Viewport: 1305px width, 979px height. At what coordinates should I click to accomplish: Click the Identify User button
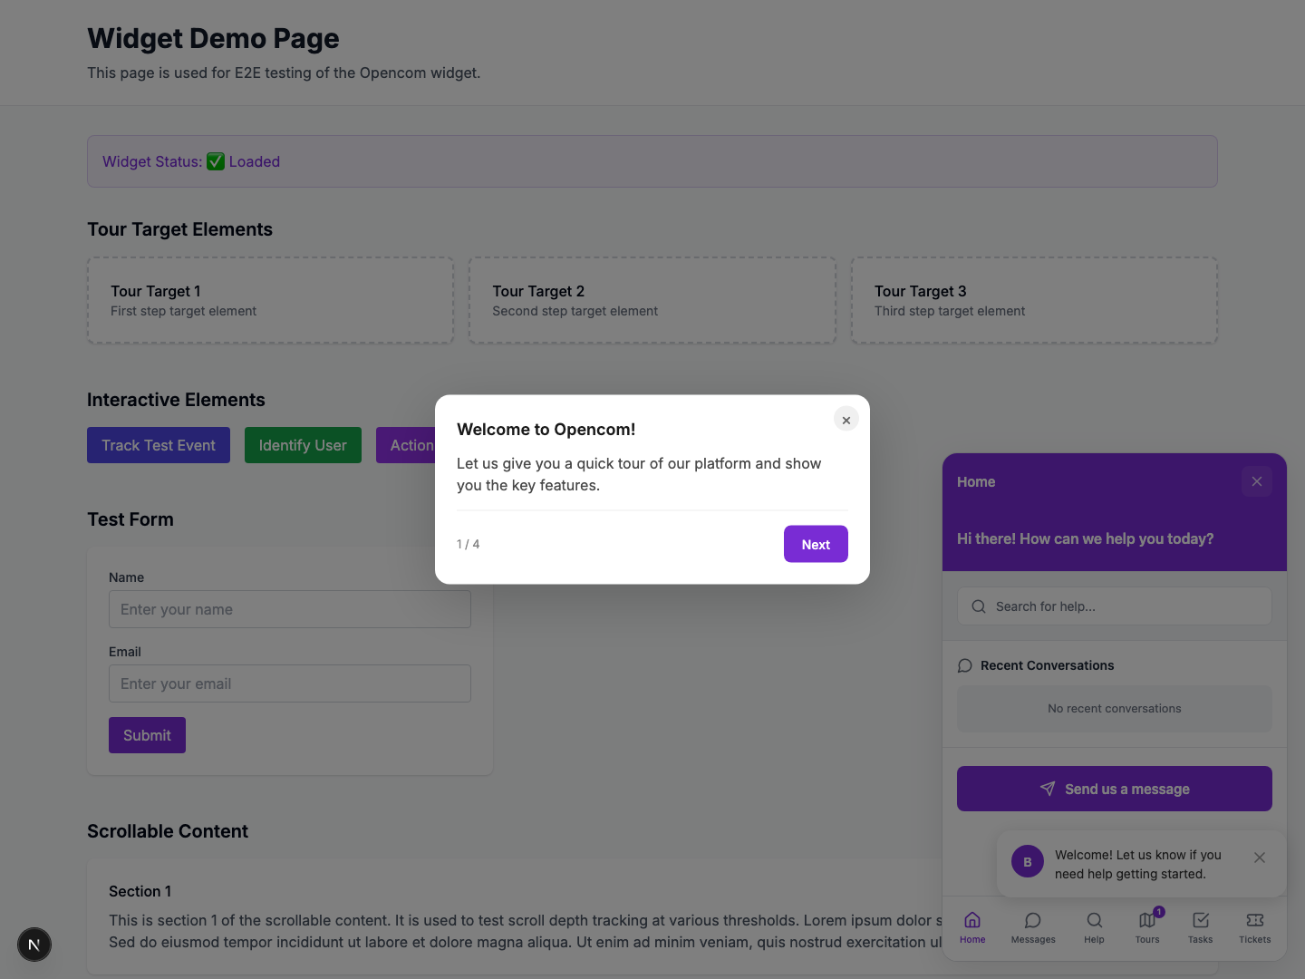tap(303, 445)
